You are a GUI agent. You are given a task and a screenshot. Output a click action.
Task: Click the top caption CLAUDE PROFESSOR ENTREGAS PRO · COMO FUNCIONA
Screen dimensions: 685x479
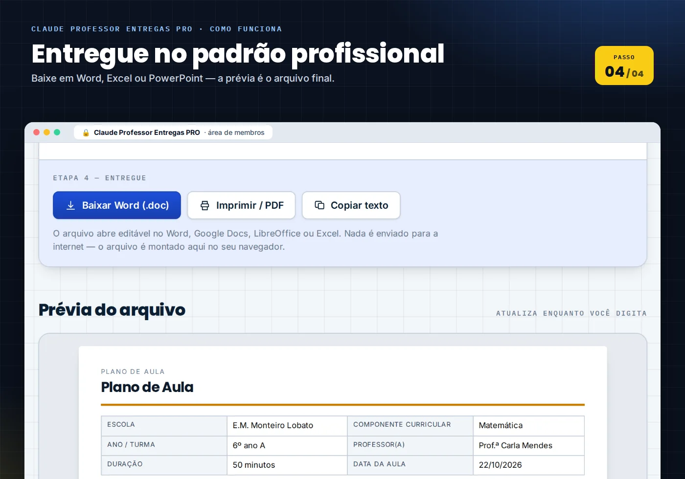point(157,29)
